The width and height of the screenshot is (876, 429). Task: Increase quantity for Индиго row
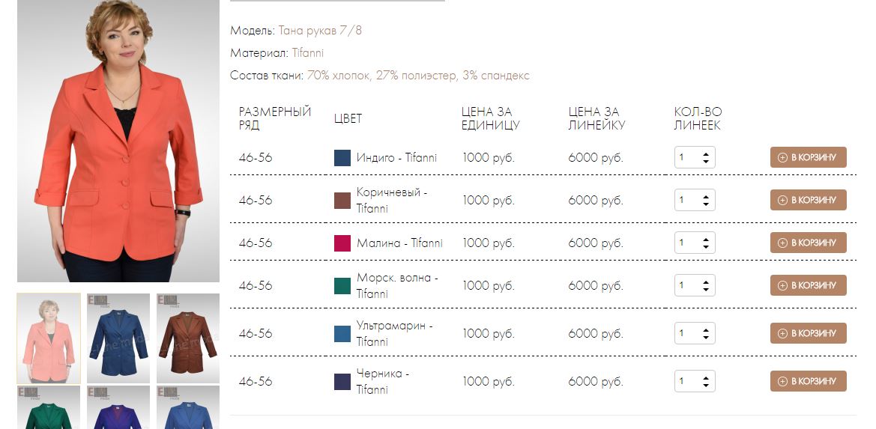pos(706,154)
